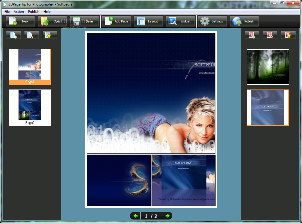Open the Publish menu

[33, 12]
